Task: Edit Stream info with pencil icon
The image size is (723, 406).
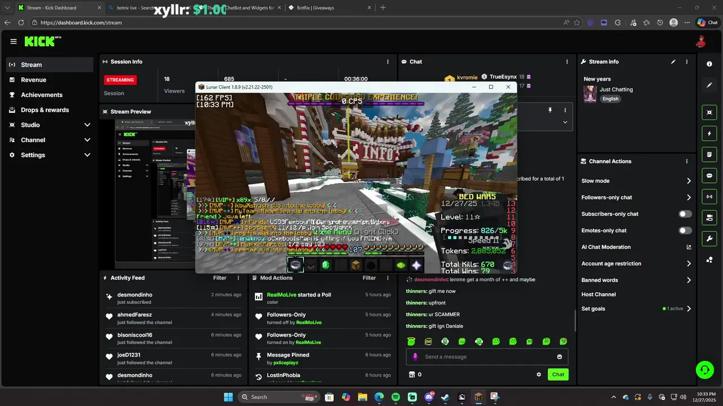Action: (673, 61)
